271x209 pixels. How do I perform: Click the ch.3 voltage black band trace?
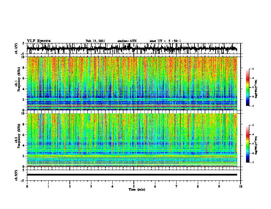click(x=132, y=175)
